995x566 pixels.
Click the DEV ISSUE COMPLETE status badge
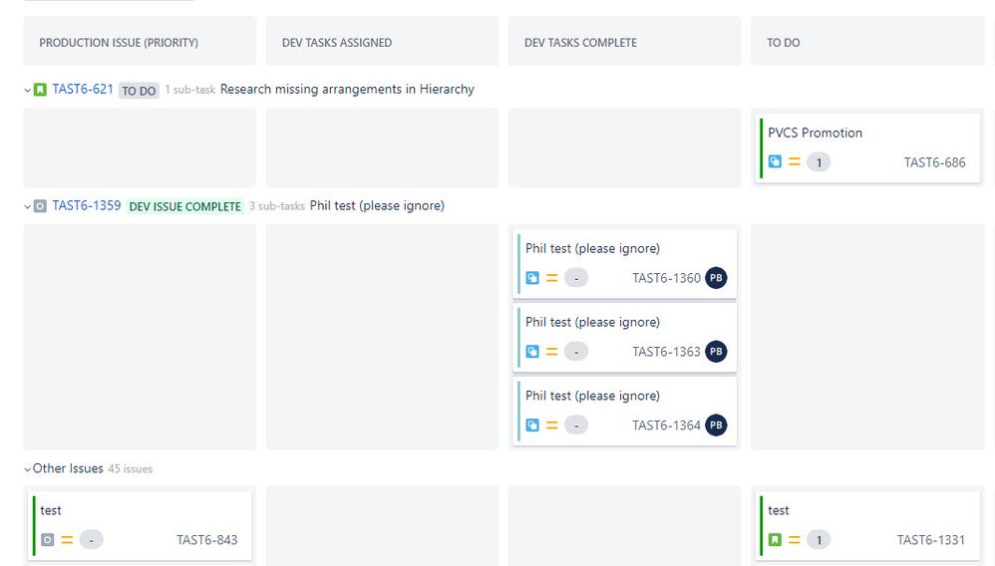click(184, 207)
